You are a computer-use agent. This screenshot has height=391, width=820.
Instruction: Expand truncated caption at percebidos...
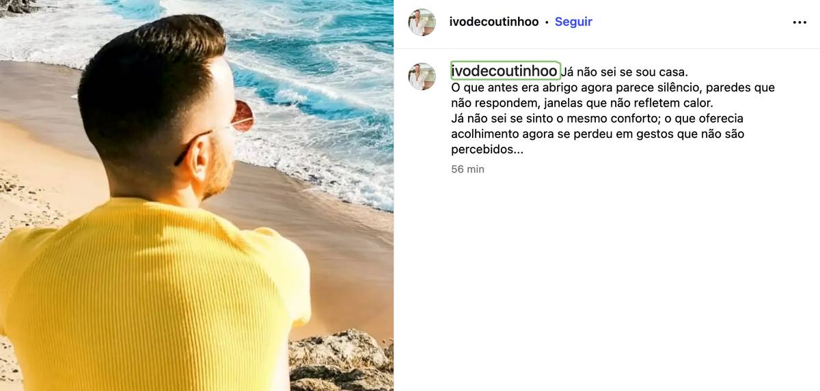[487, 149]
